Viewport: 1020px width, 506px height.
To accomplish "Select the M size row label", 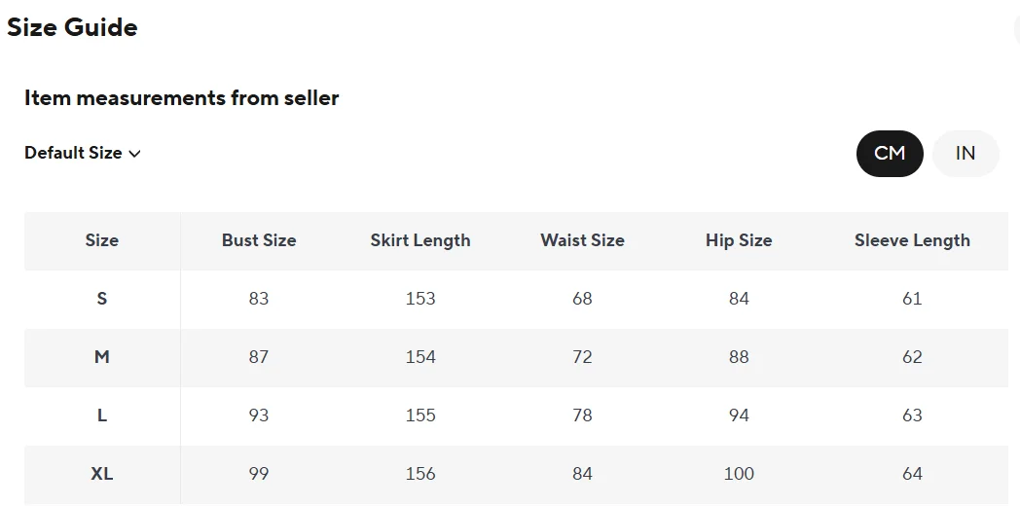I will coord(102,357).
